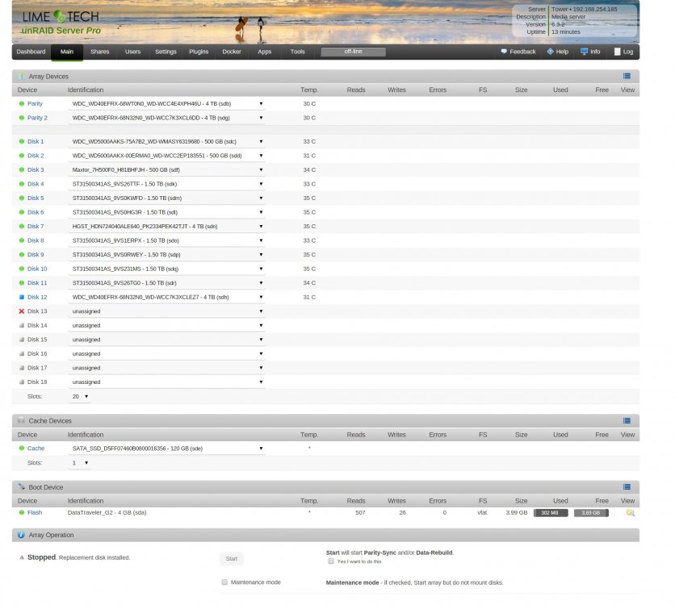Click green status ball for Flash
This screenshot has height=605, width=675.
pyautogui.click(x=22, y=512)
